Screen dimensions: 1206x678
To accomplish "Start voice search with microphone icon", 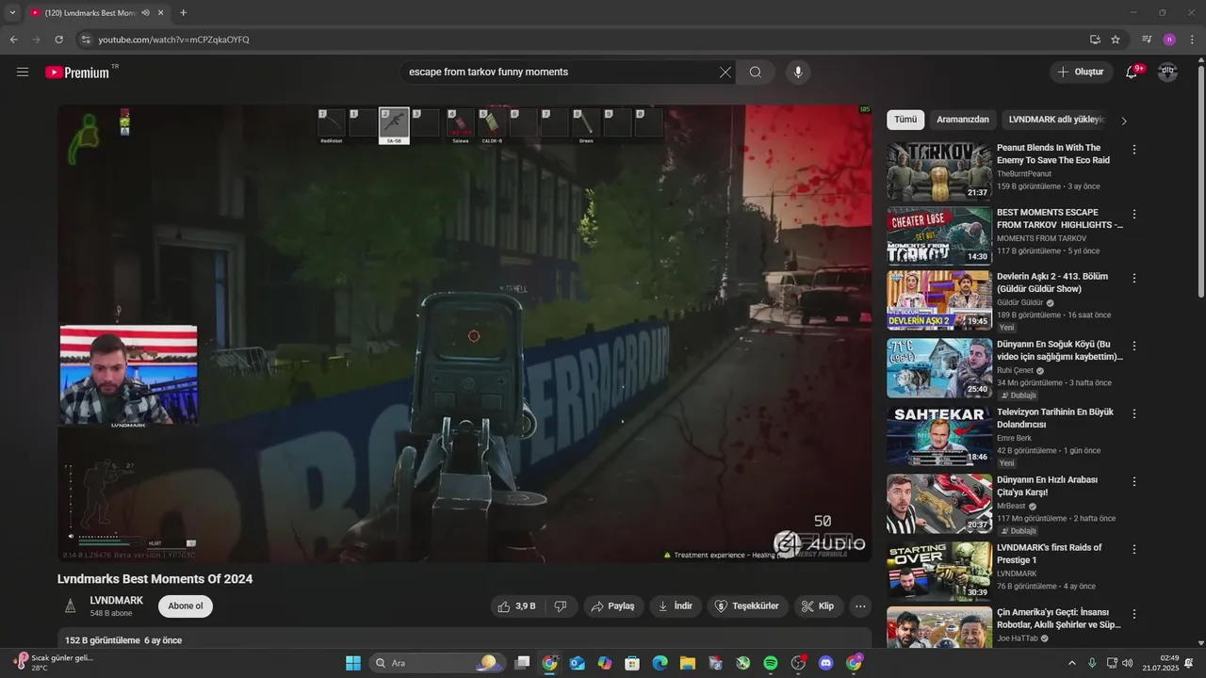I will coord(798,73).
